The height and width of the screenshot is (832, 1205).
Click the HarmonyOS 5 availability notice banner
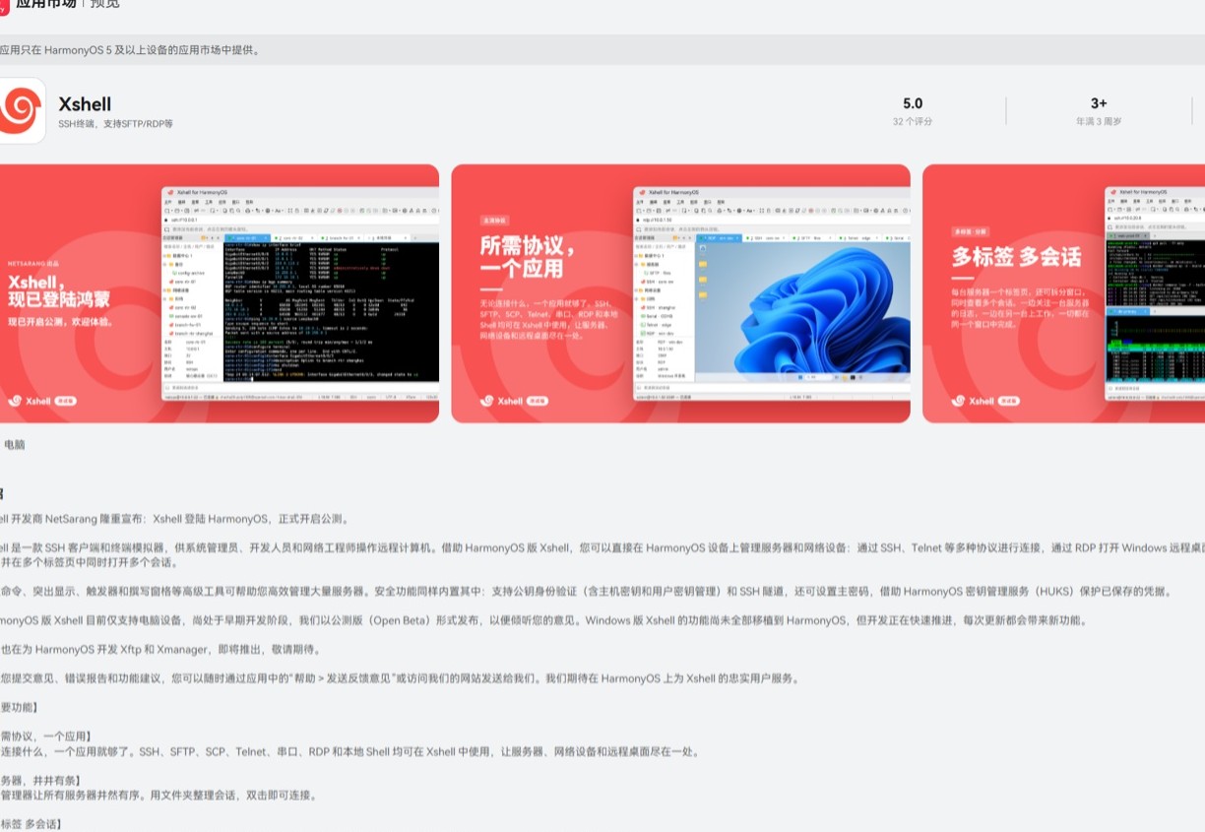point(602,50)
